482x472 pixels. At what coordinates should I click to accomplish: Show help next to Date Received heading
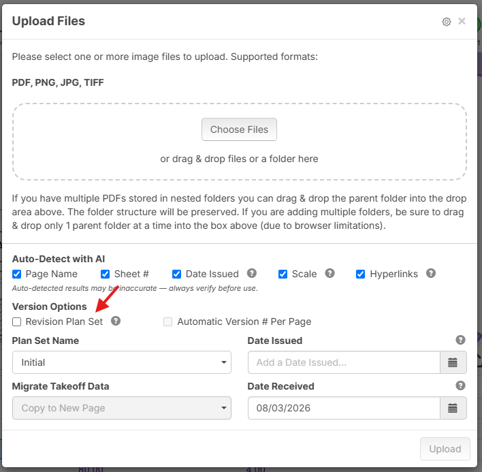point(460,386)
